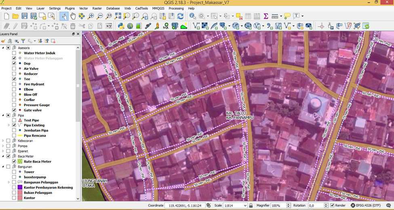Collapse the Asesoris layer group
Viewport: 394px width, 210px height.
pos(3,48)
